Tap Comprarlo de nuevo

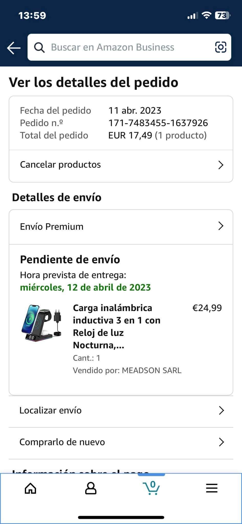pyautogui.click(x=62, y=442)
